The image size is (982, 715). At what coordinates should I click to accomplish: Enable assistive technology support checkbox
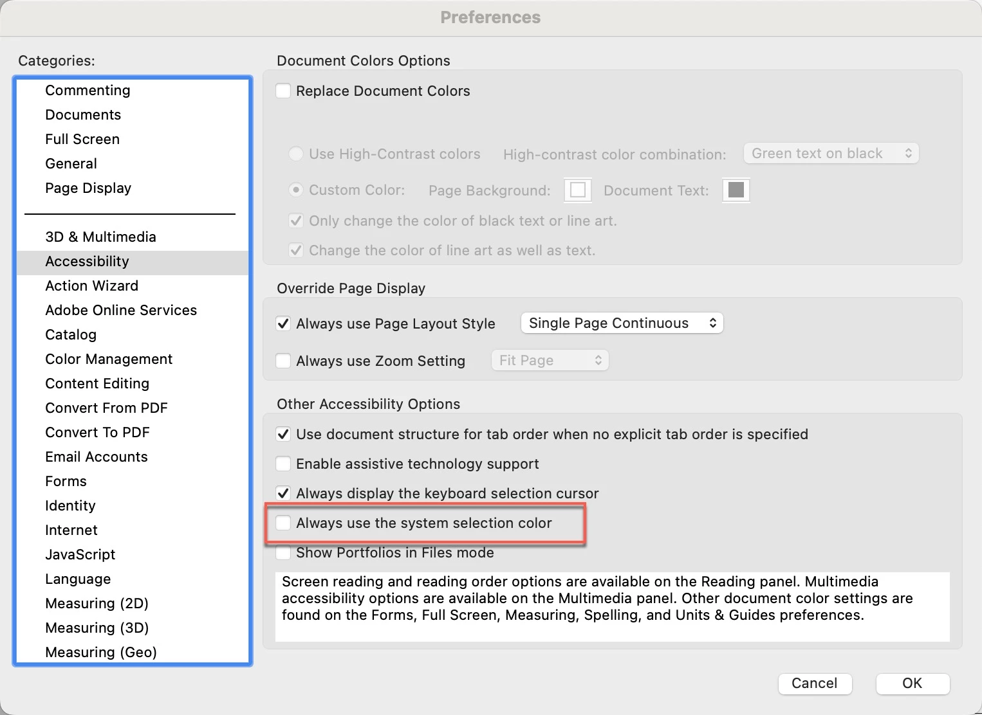[x=283, y=464]
